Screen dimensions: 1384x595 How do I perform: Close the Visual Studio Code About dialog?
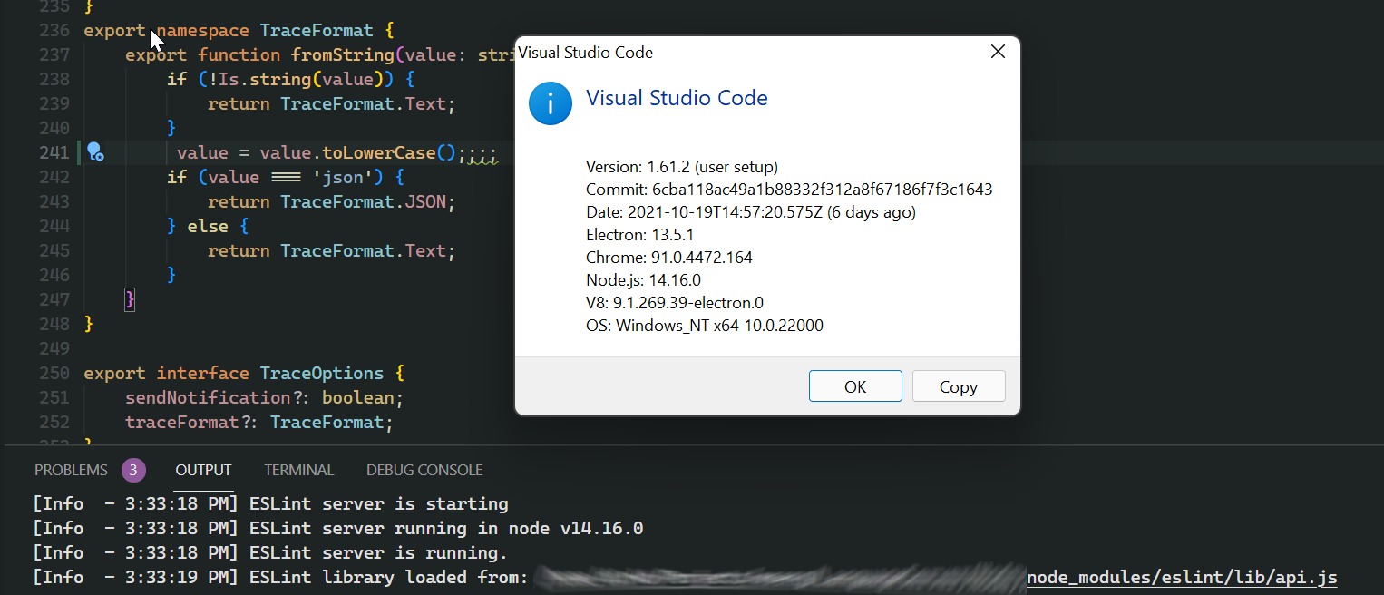point(998,52)
